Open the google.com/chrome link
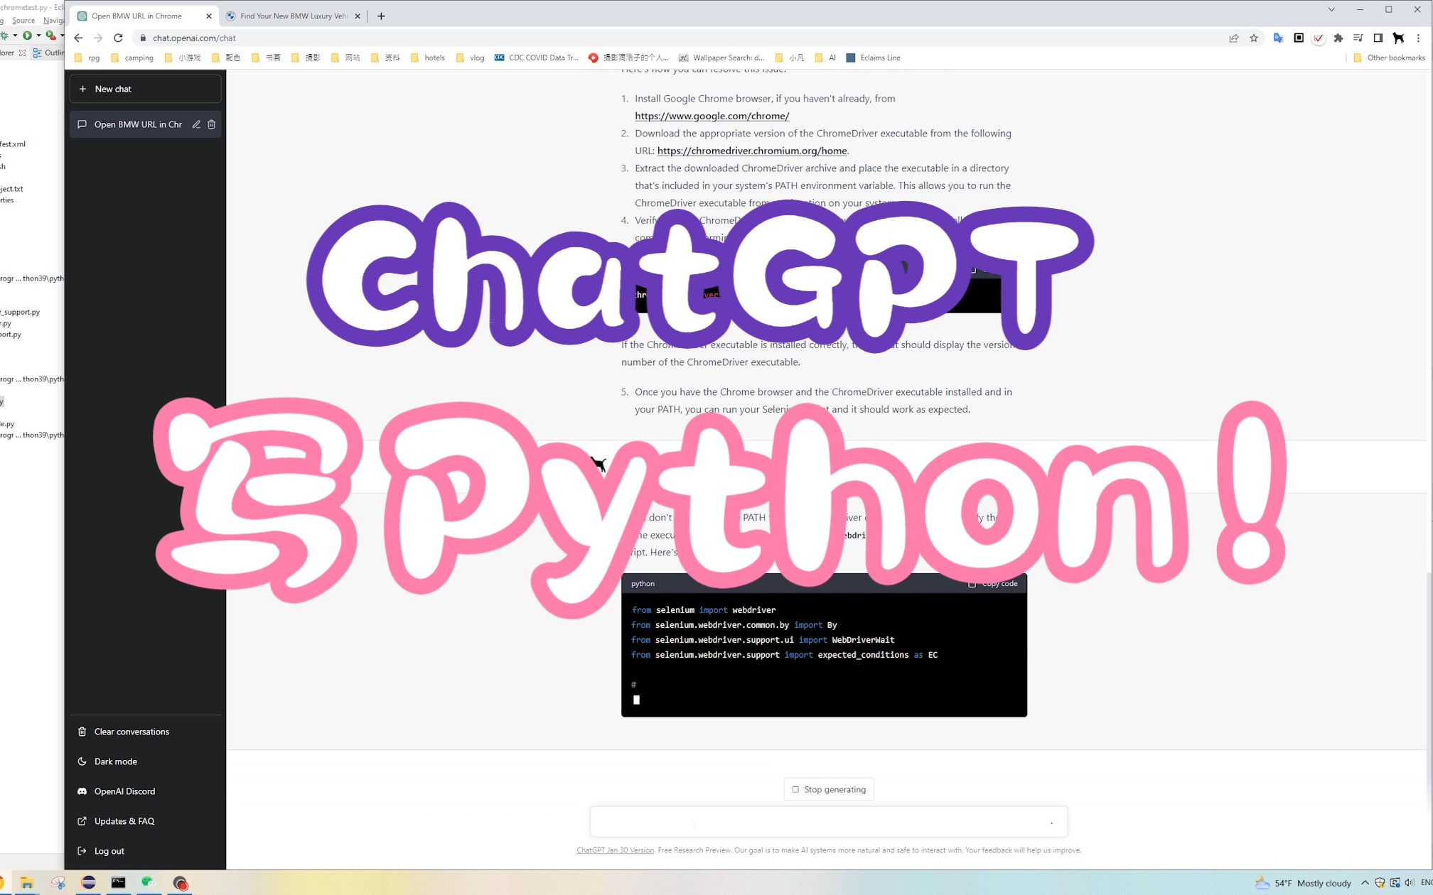Image resolution: width=1433 pixels, height=895 pixels. (712, 116)
